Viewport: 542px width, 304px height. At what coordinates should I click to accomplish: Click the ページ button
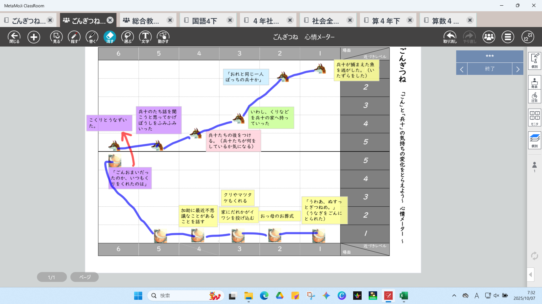[x=85, y=277]
